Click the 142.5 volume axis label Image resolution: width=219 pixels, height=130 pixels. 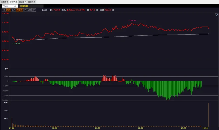click(6, 119)
